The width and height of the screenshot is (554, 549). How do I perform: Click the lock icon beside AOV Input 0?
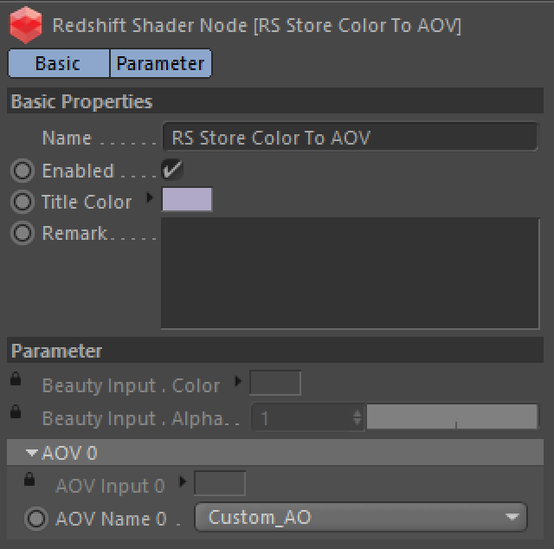(29, 479)
